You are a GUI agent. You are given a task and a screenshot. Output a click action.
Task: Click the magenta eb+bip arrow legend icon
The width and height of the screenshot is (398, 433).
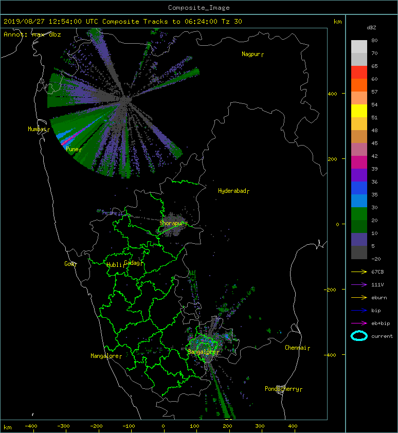(x=359, y=323)
